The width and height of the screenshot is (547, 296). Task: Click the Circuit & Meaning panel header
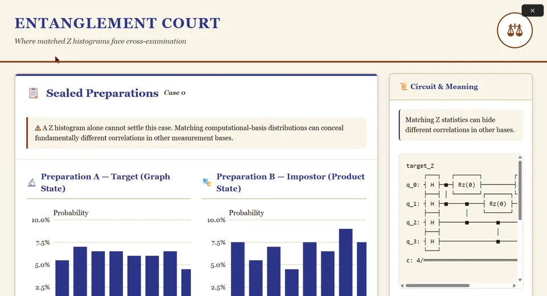[x=461, y=87]
